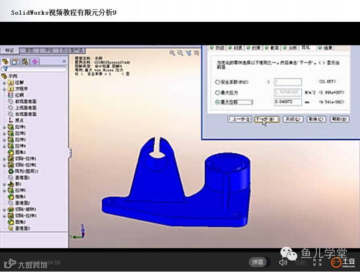Open the pink DimXpert icon tab

pyautogui.click(x=35, y=61)
